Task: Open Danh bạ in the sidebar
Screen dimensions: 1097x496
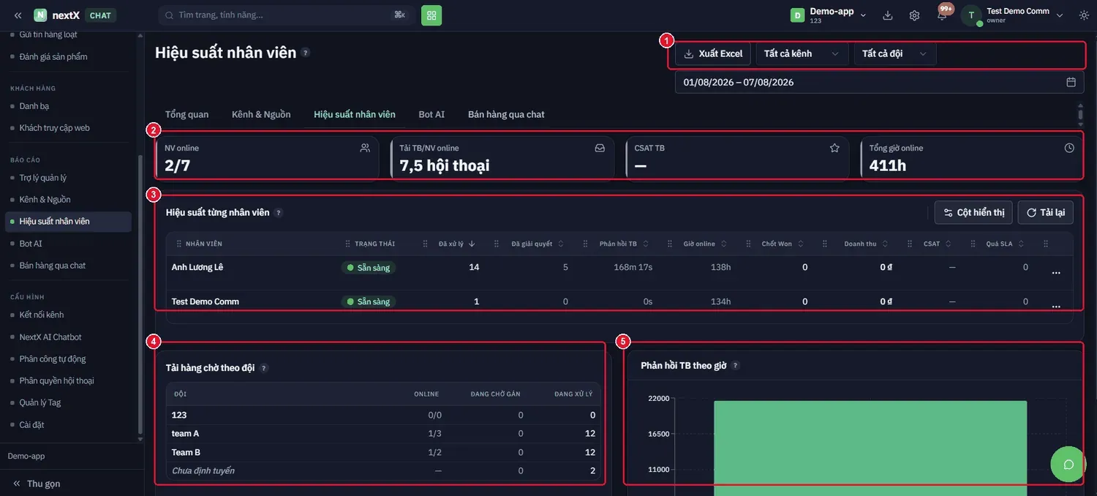Action: click(34, 106)
